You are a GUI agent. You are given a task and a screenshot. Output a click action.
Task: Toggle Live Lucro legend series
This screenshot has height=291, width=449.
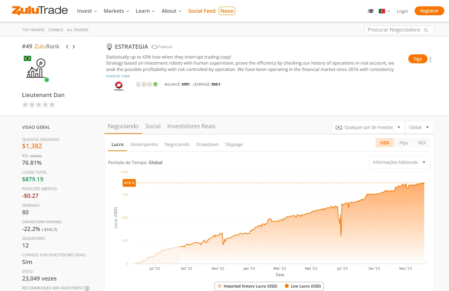(x=303, y=286)
